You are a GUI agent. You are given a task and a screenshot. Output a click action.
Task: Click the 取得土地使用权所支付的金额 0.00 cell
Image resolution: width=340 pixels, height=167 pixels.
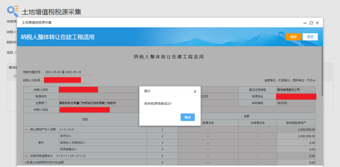[x=296, y=163]
